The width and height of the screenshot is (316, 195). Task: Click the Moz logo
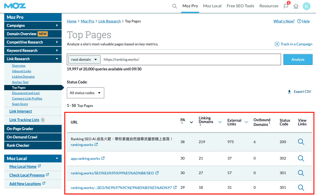[x=15, y=6]
